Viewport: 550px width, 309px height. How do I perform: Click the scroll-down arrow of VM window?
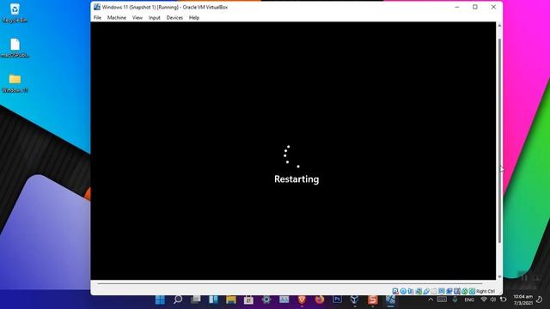click(x=499, y=276)
